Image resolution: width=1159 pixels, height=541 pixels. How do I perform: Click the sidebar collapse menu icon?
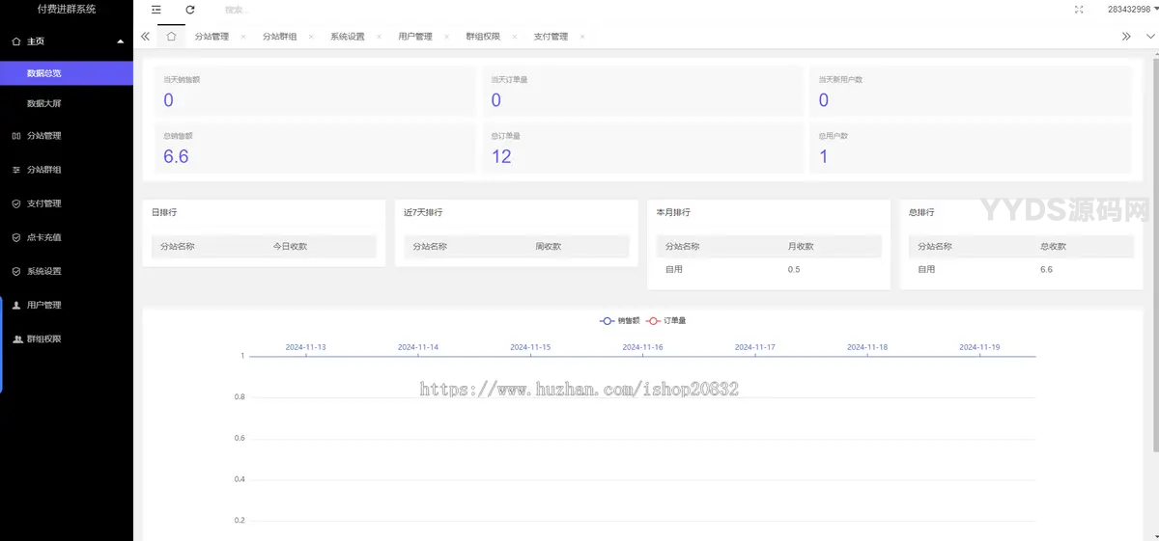click(x=156, y=10)
